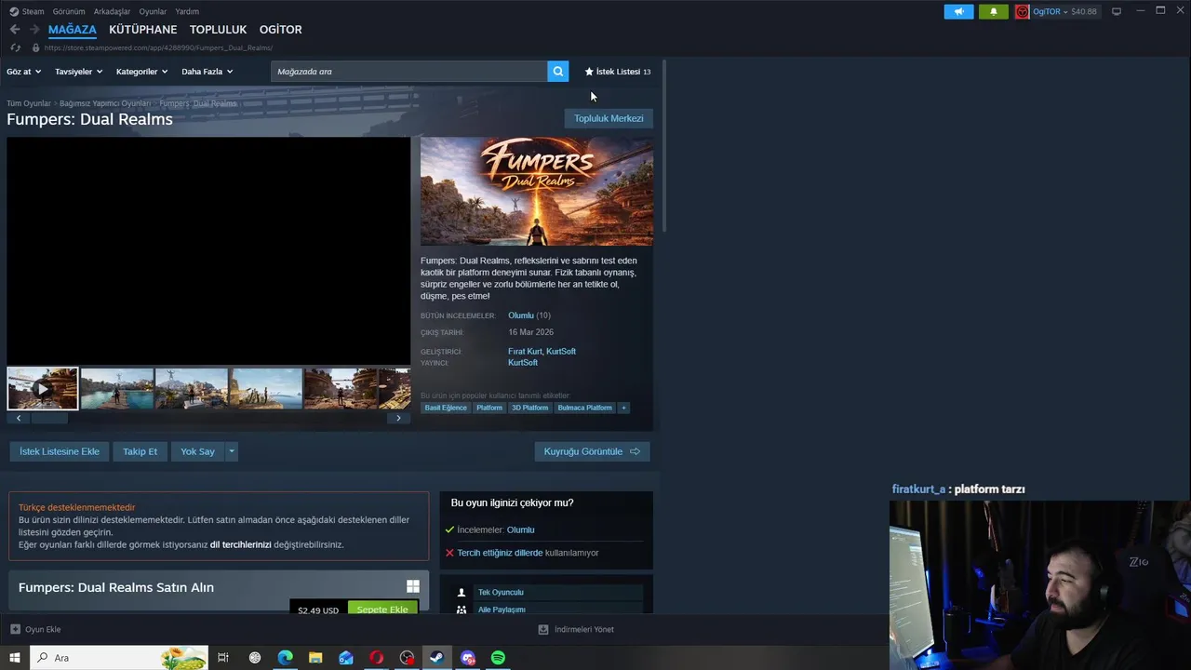Click the Task View taskbar icon
This screenshot has height=670, width=1191.
223,658
